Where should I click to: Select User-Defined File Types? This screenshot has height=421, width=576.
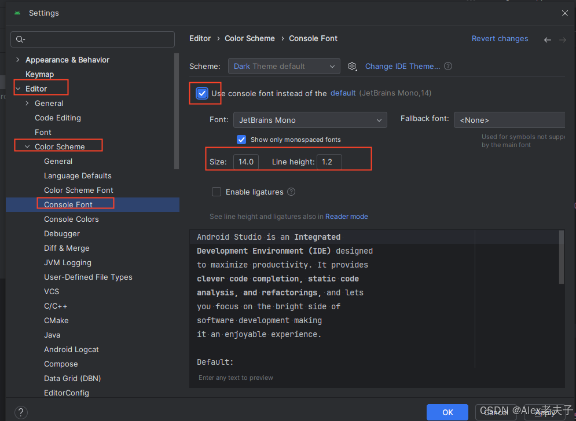[x=88, y=277]
